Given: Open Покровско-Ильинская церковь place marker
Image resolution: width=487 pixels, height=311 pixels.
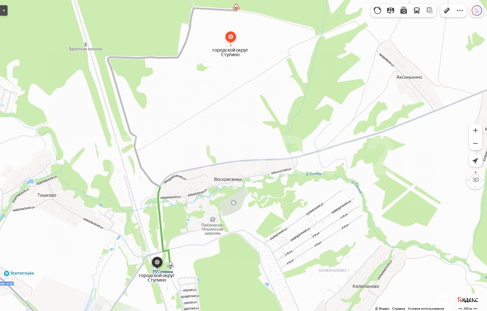Looking at the screenshot, I should coord(212,220).
